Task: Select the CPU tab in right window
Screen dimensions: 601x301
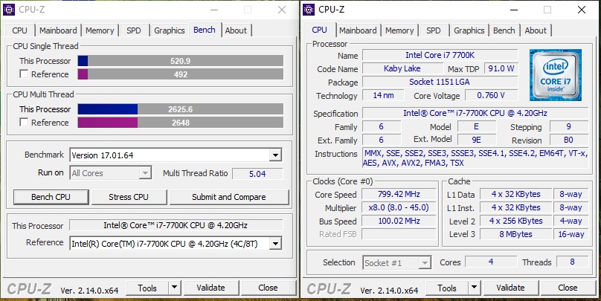Action: (x=319, y=30)
